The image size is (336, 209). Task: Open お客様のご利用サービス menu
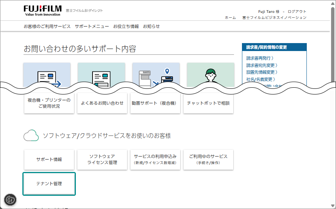(47, 26)
